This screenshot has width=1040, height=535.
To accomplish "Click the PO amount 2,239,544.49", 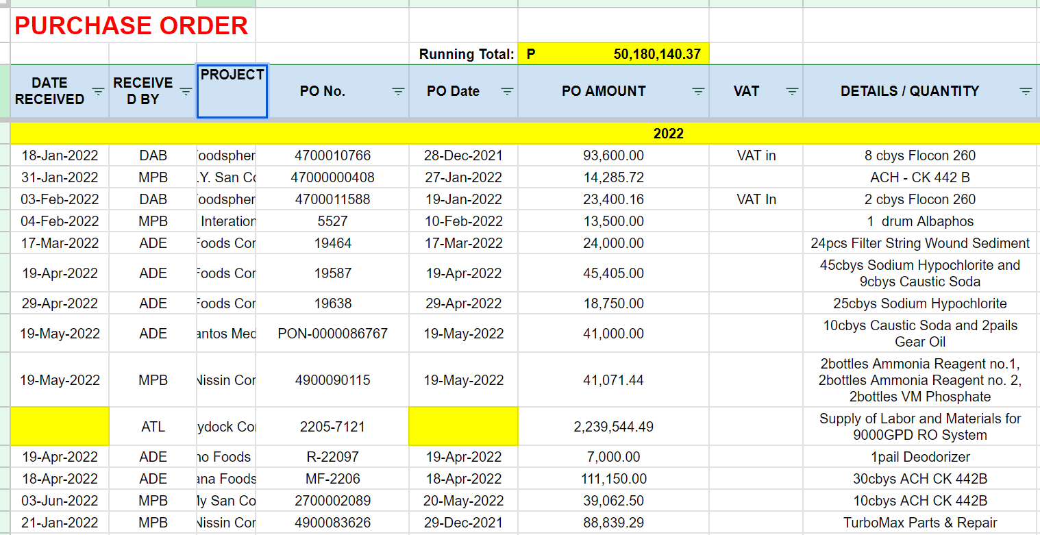I will click(614, 427).
